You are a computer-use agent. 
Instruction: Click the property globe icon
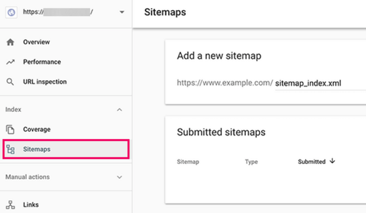(x=11, y=12)
